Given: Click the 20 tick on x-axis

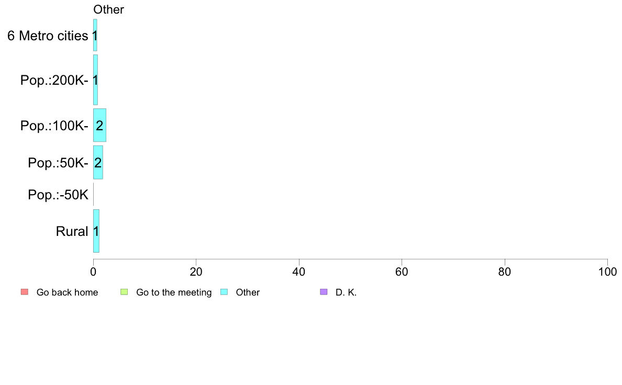Looking at the screenshot, I should point(196,271).
